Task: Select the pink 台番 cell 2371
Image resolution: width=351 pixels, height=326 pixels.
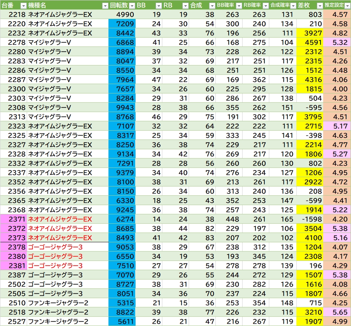Action: coord(13,219)
